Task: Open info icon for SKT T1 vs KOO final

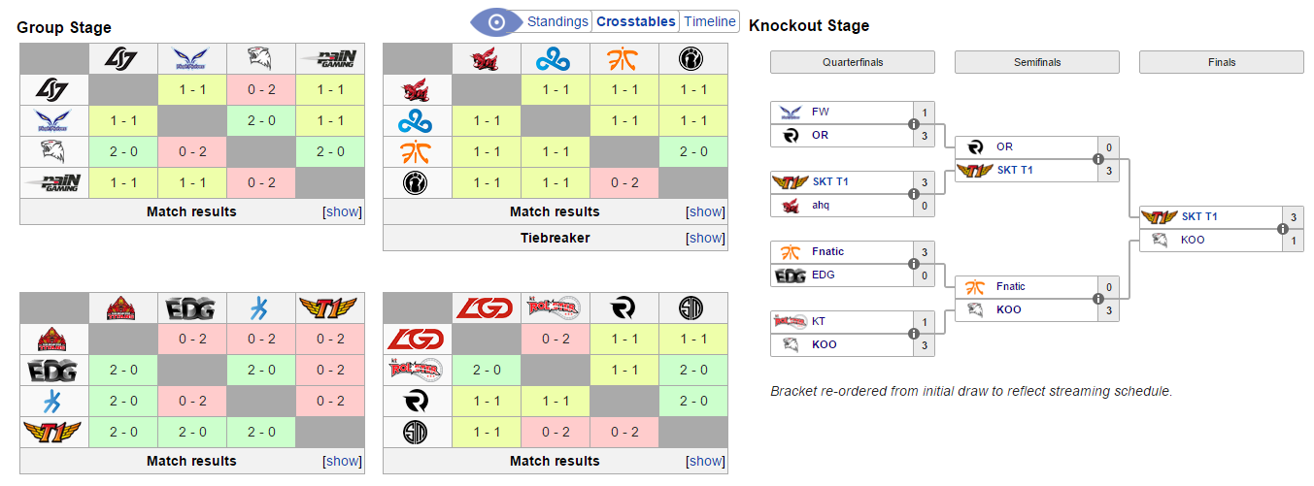Action: click(1282, 229)
